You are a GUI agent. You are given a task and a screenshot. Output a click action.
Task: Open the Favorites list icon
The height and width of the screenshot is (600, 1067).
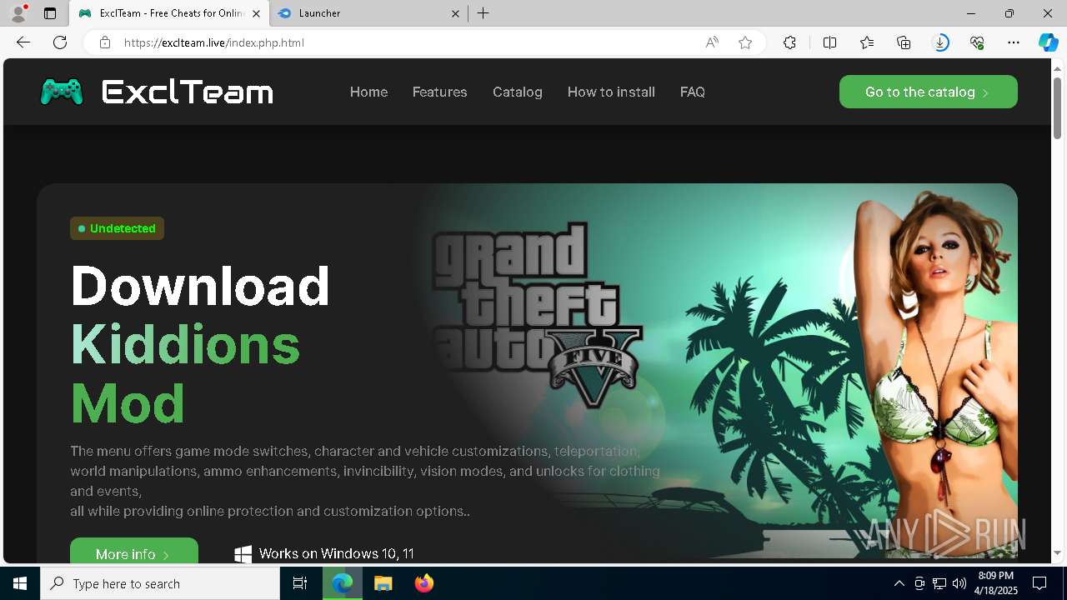[x=867, y=42]
